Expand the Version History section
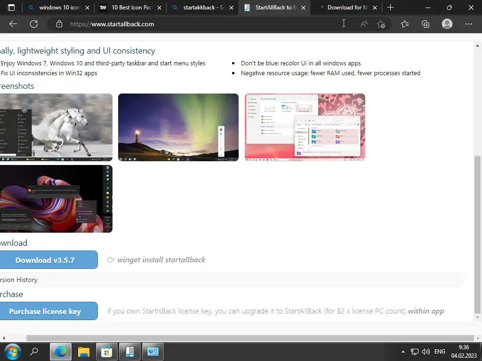Image resolution: width=482 pixels, height=361 pixels. pyautogui.click(x=231, y=280)
